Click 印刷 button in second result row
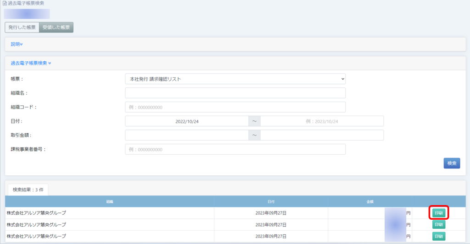470x244 pixels. (x=439, y=225)
